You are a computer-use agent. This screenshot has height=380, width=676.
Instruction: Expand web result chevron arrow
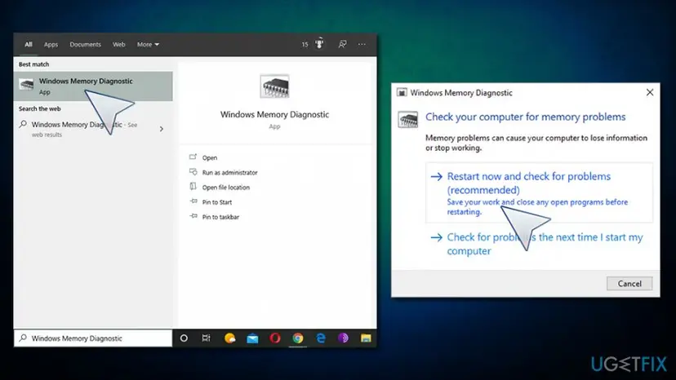tap(162, 129)
